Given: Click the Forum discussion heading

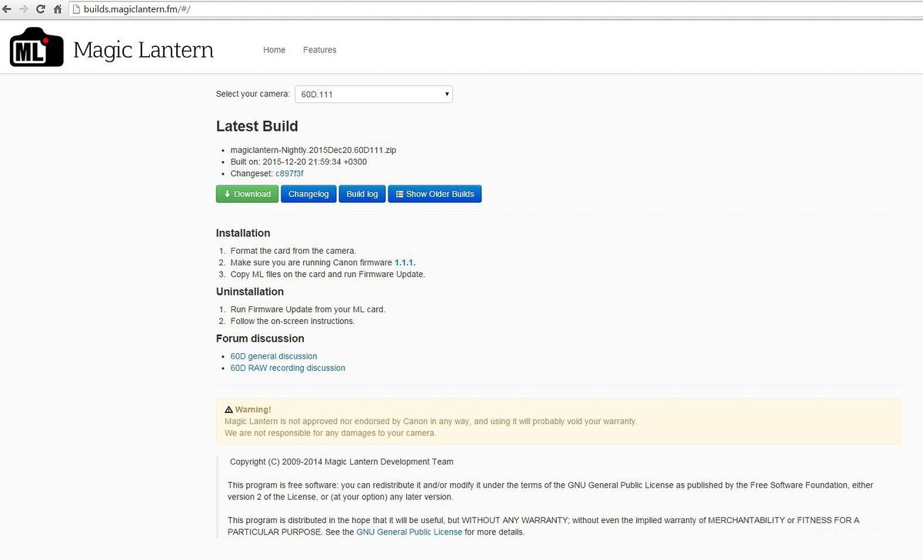Looking at the screenshot, I should click(x=260, y=338).
